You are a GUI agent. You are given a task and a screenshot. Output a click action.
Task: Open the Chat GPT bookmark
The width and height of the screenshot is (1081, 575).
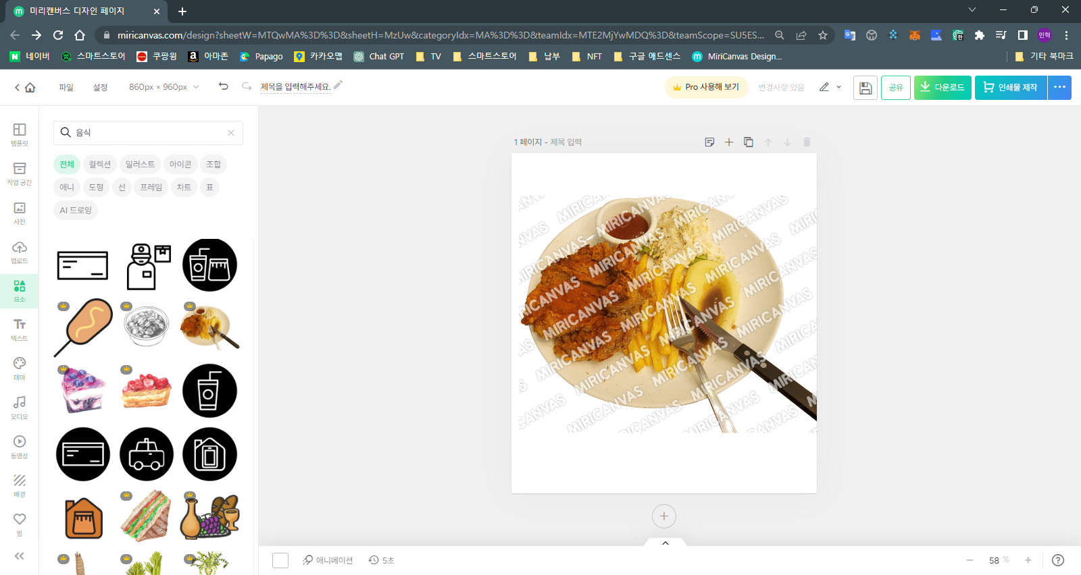(x=379, y=57)
